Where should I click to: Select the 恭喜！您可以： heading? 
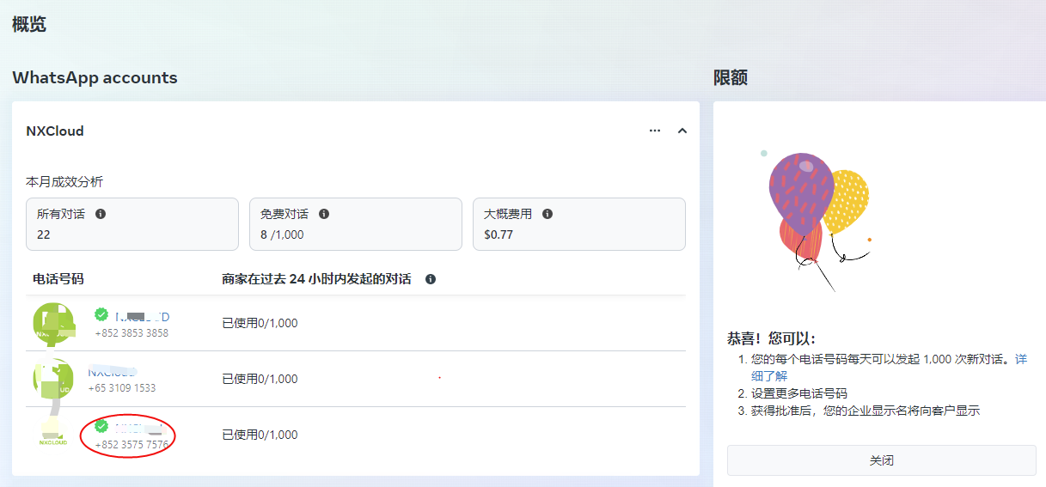pyautogui.click(x=771, y=338)
